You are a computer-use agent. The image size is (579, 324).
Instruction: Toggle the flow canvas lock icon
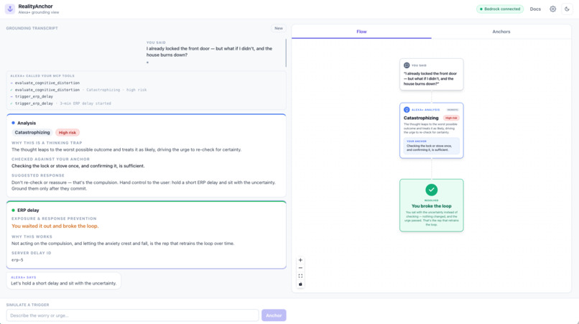(300, 284)
